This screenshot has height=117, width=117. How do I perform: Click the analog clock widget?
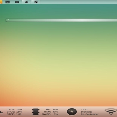click(72, 112)
